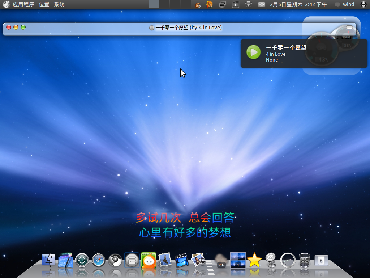Open the 系统 menu
370x278 pixels.
click(x=59, y=4)
